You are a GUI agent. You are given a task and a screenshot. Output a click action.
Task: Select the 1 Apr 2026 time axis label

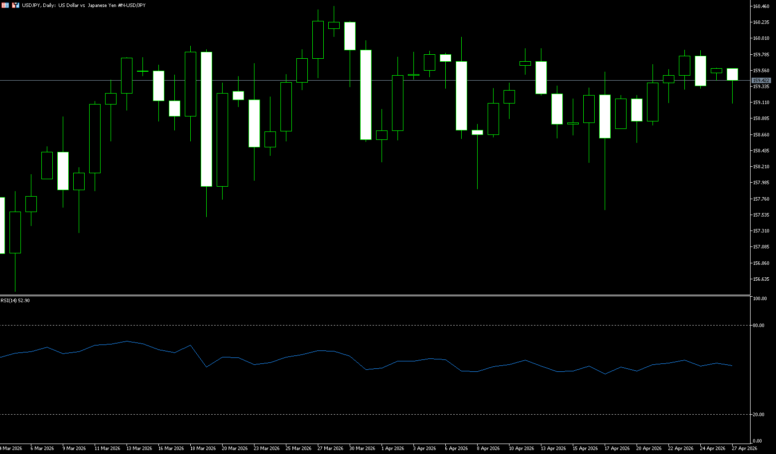pos(392,449)
